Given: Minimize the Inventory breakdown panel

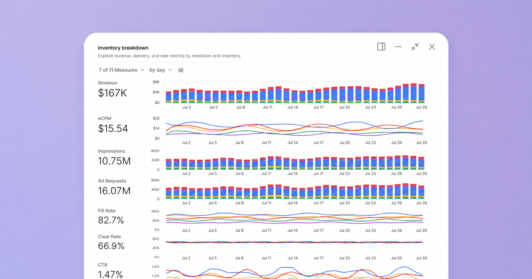Looking at the screenshot, I should coord(398,47).
